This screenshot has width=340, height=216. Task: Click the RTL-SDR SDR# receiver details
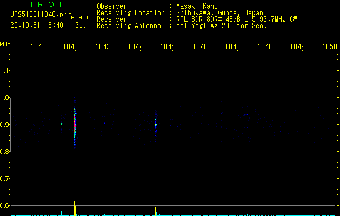coord(237,19)
